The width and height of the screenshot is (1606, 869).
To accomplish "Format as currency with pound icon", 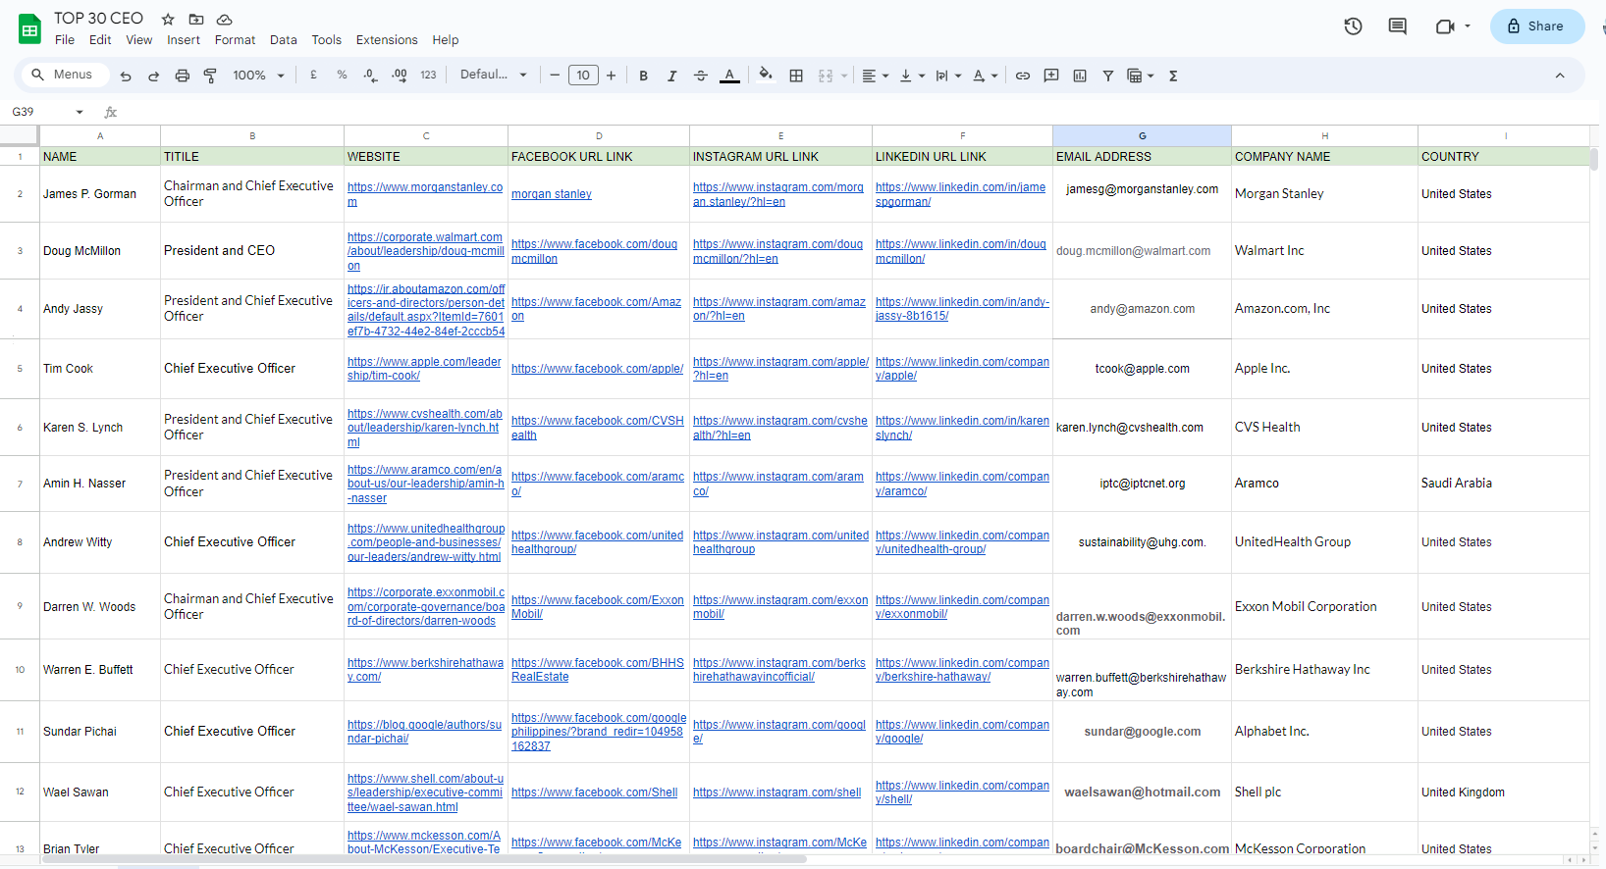I will [313, 75].
